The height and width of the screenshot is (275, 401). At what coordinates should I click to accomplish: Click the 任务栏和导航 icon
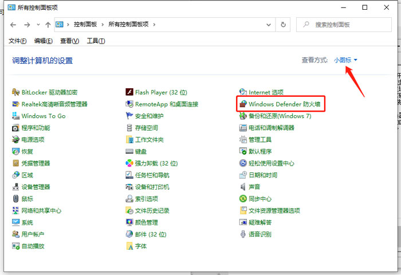[x=129, y=175]
